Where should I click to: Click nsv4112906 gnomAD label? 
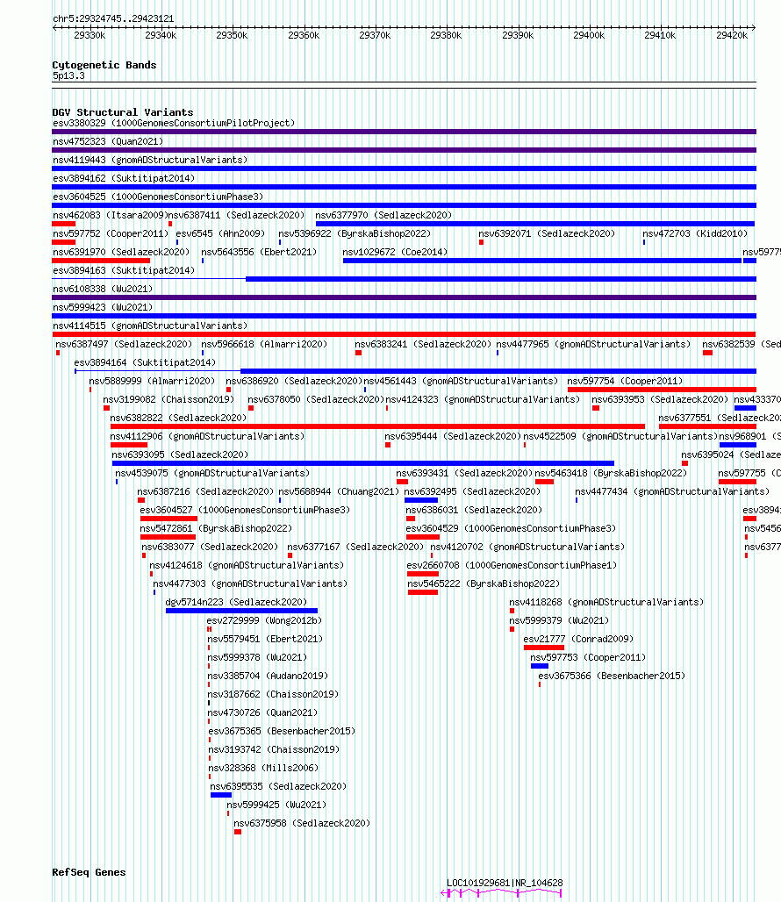coord(207,436)
